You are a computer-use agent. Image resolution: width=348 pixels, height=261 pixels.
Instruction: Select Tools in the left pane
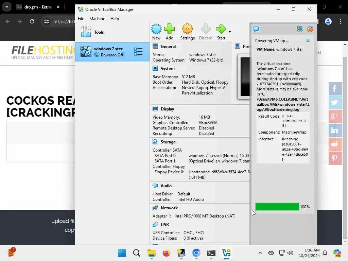tap(112, 32)
